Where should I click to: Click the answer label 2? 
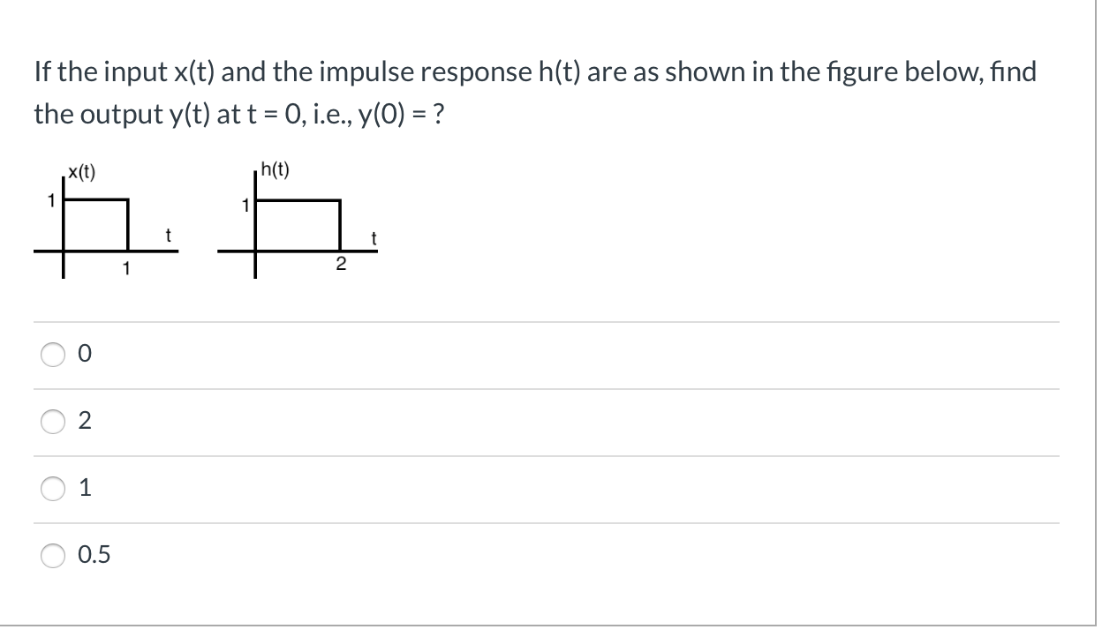click(84, 422)
